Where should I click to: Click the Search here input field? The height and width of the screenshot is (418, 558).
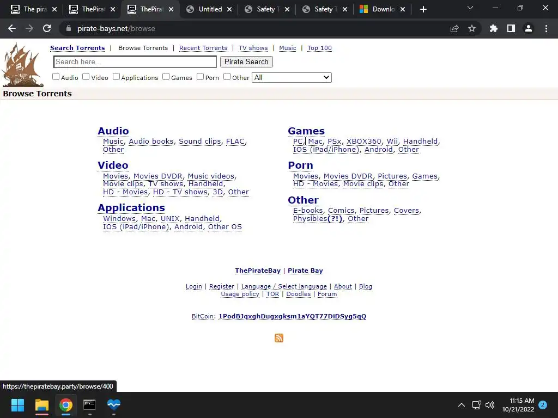point(135,62)
